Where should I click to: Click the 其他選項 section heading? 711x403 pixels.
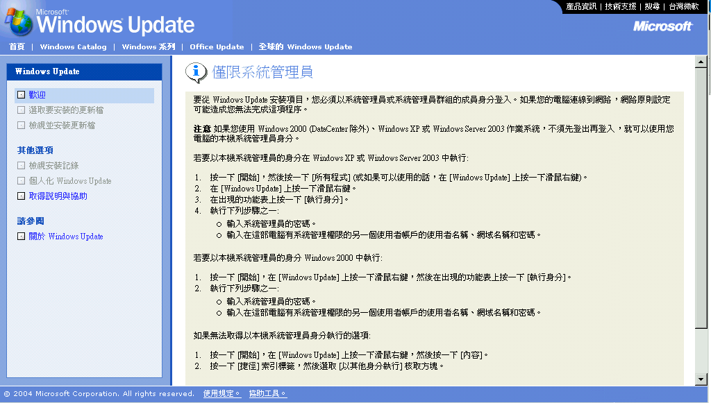[x=35, y=151]
